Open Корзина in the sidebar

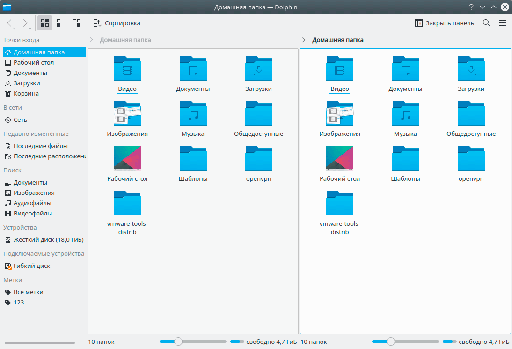(x=44, y=94)
